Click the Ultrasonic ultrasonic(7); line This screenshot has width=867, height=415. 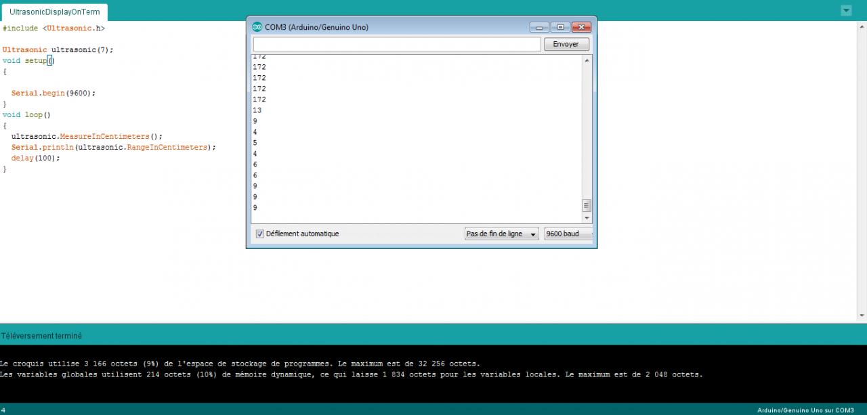58,49
